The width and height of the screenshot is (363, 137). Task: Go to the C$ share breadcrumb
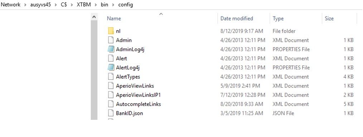(64, 5)
